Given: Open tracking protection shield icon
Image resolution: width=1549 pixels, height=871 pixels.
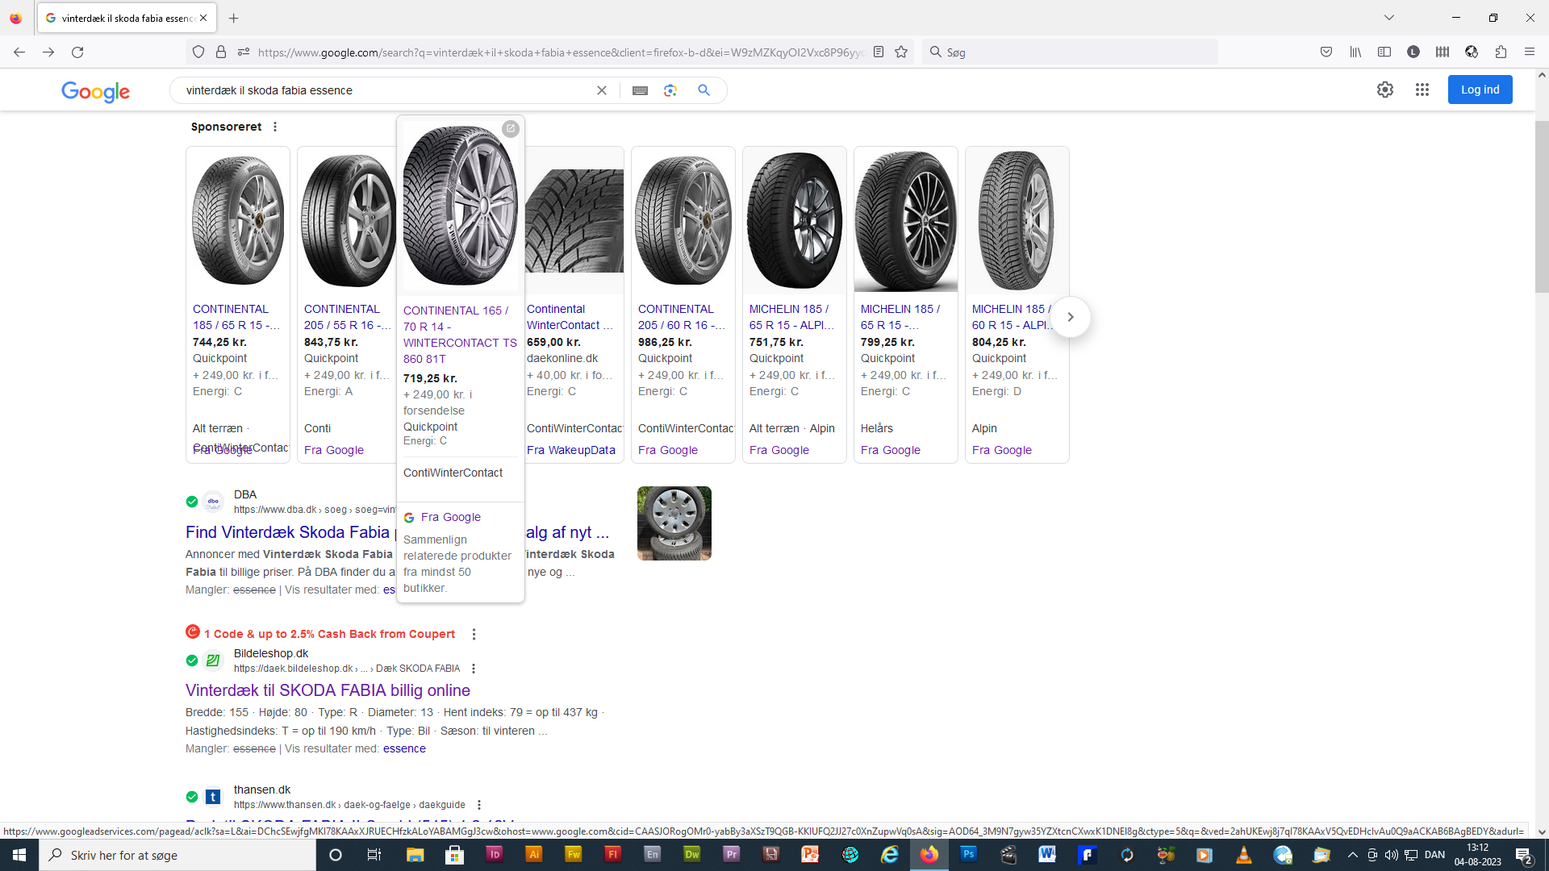Looking at the screenshot, I should [x=198, y=52].
